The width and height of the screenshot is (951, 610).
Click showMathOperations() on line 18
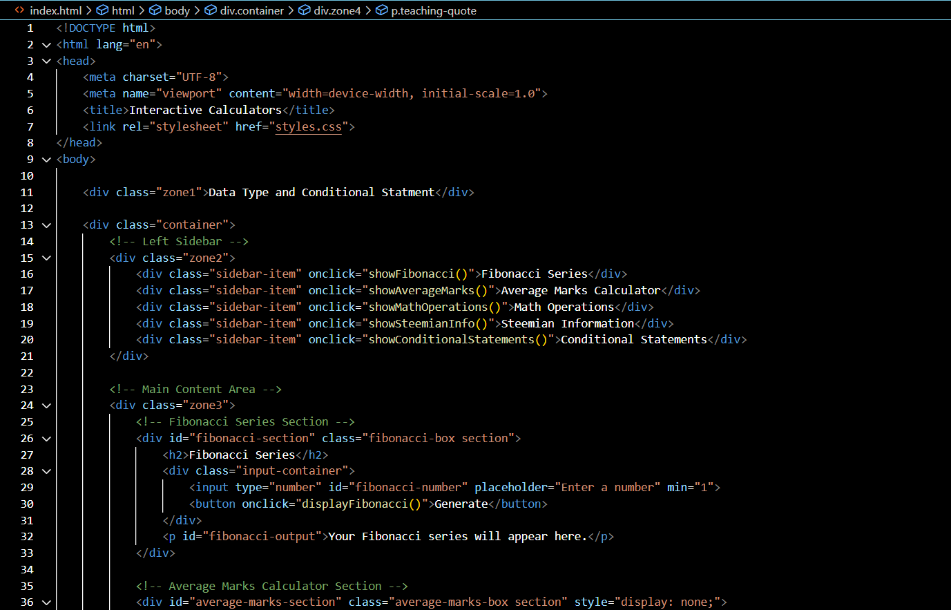pos(435,307)
